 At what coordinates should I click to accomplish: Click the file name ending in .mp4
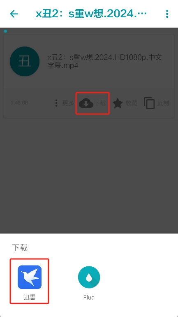(x=105, y=61)
